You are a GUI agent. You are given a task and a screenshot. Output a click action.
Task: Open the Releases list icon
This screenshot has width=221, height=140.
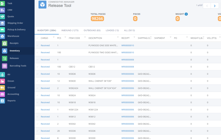point(5,58)
